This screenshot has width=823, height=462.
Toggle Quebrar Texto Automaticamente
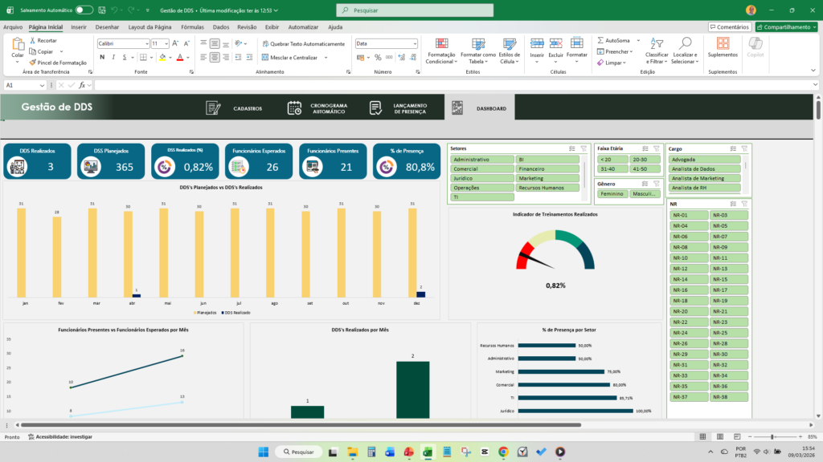tap(303, 44)
